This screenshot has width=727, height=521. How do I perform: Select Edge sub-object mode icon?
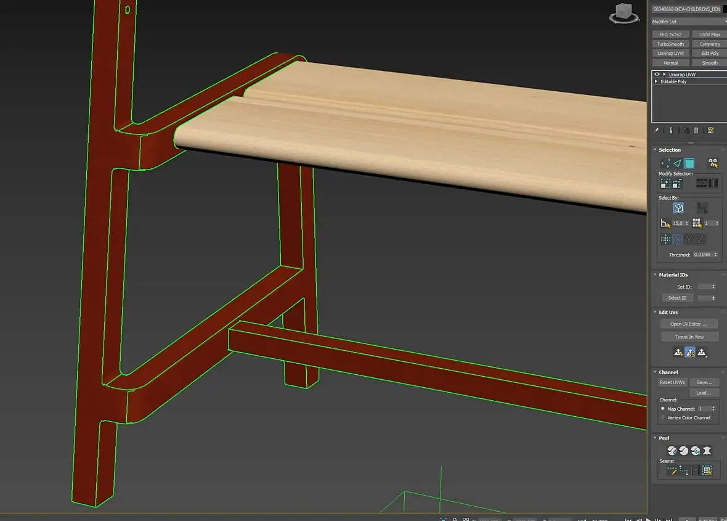pyautogui.click(x=677, y=163)
